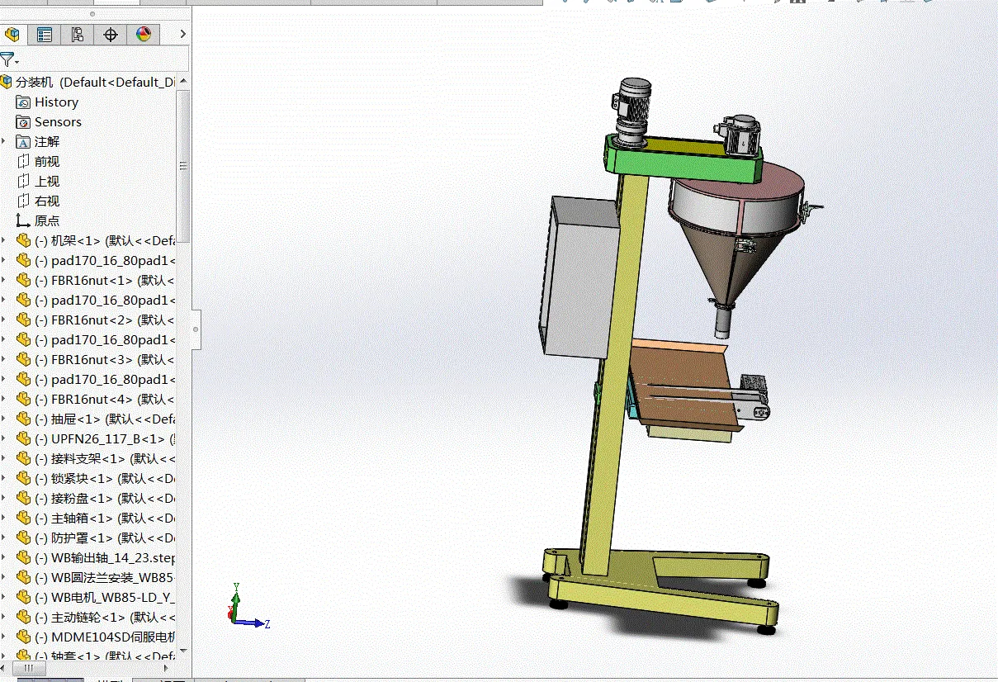This screenshot has width=998, height=682.
Task: Switch to the ConfigurationManager tab
Action: 78,34
